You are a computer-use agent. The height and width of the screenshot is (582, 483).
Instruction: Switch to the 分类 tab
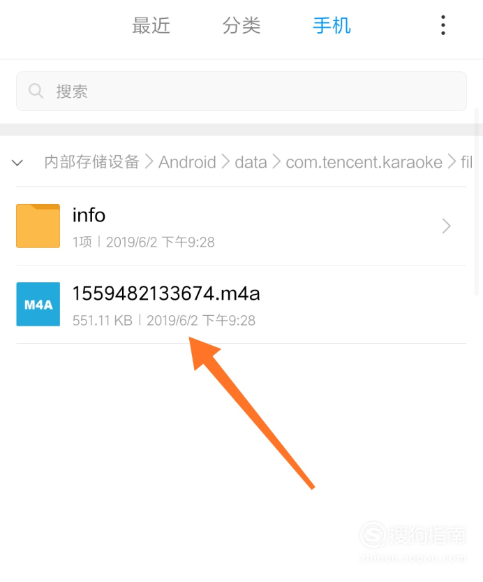241,26
